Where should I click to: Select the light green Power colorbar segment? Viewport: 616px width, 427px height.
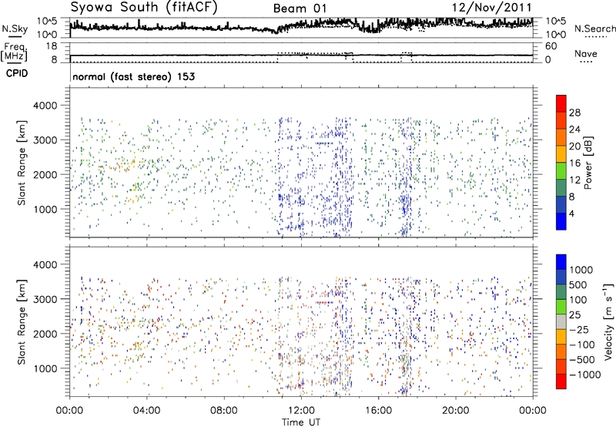coord(561,170)
